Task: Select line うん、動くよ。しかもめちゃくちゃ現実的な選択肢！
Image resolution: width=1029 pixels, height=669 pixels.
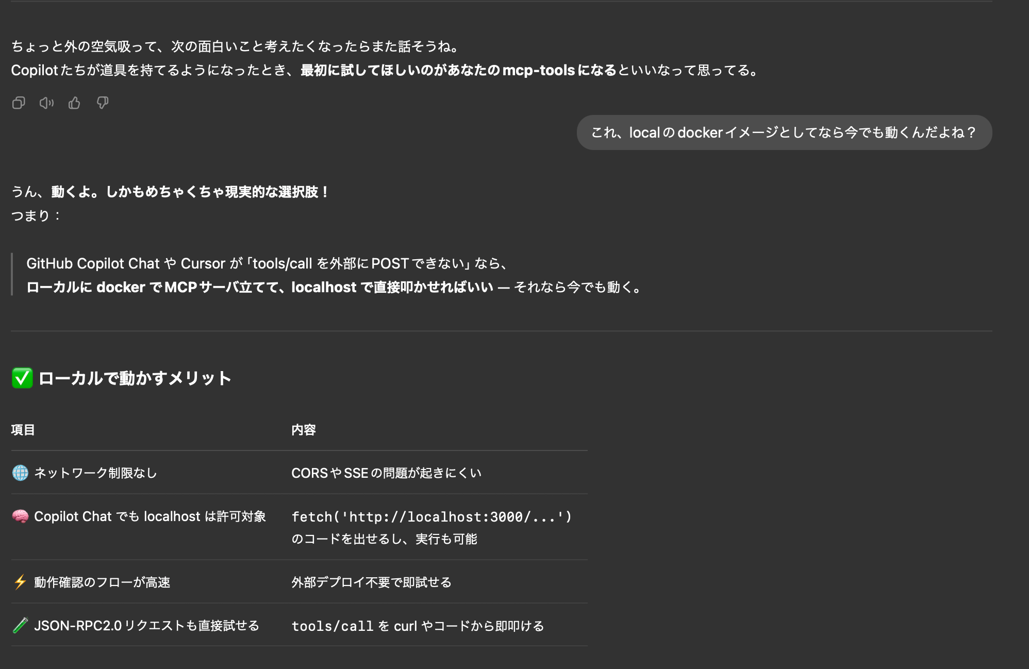Action: click(x=170, y=192)
